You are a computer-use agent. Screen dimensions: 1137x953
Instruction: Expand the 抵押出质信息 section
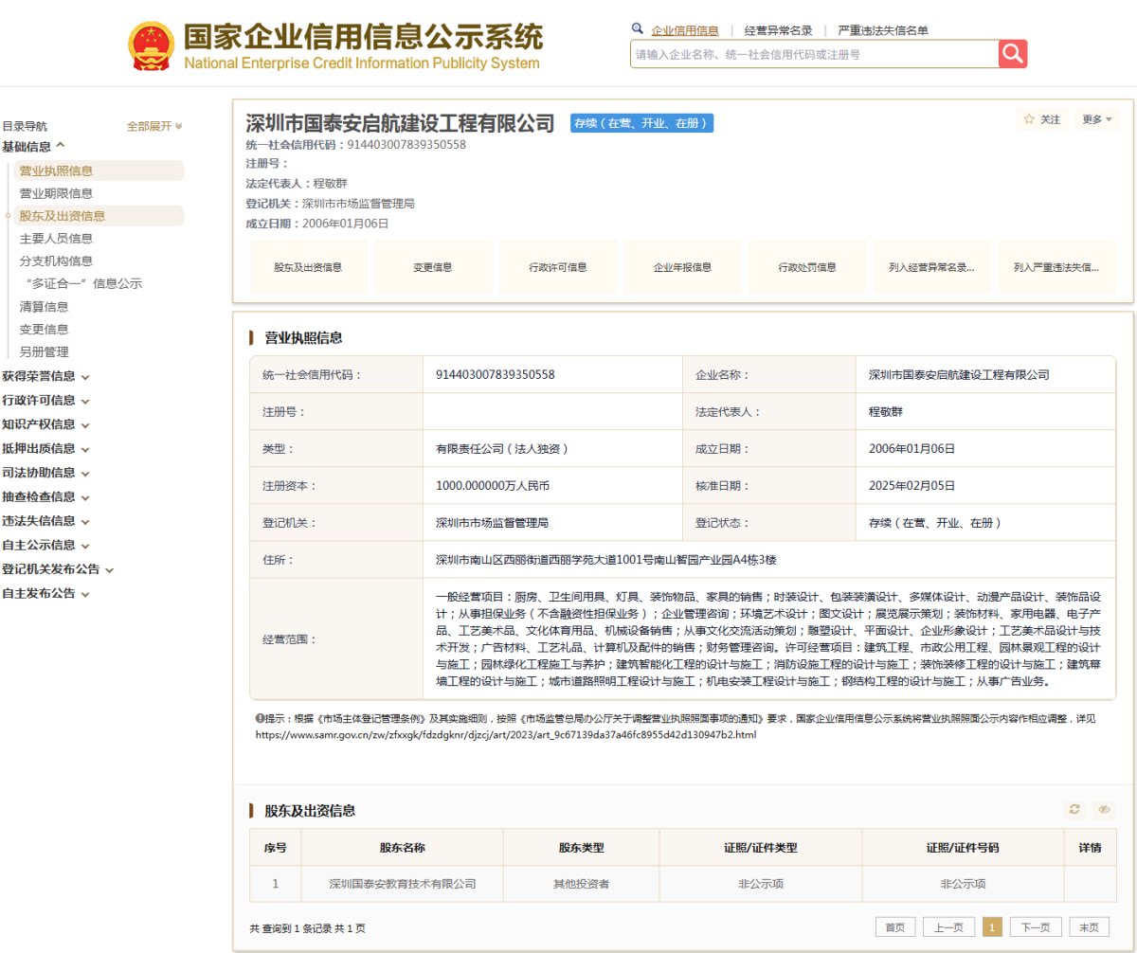[x=45, y=449]
